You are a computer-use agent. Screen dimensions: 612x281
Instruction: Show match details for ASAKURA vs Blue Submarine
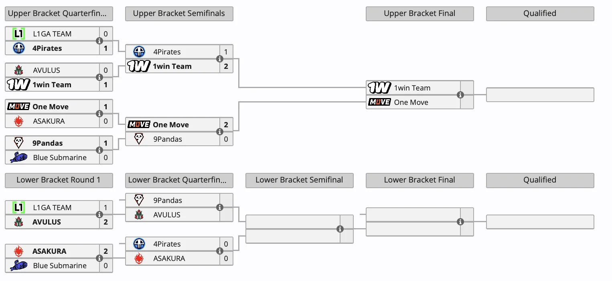point(99,258)
